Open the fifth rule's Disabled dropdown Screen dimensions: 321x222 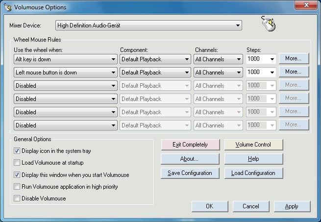click(x=66, y=112)
